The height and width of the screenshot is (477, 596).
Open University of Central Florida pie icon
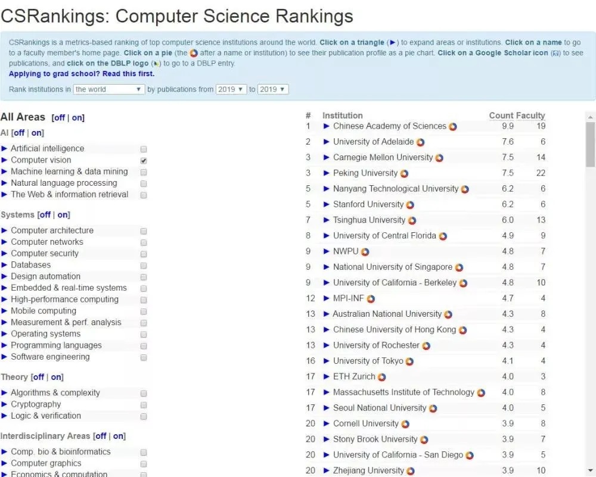pos(443,236)
